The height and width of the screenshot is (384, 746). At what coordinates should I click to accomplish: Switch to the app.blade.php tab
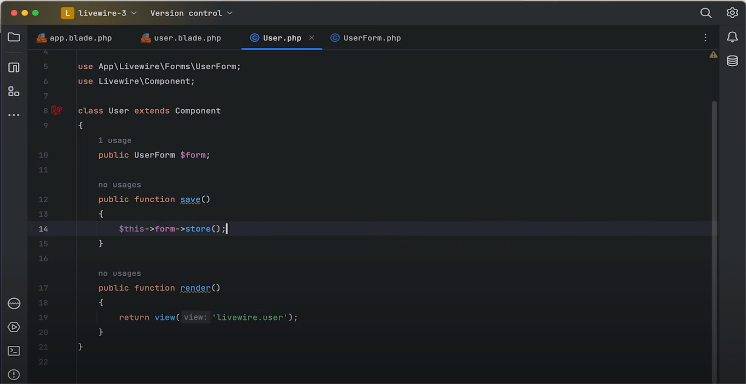coord(75,38)
